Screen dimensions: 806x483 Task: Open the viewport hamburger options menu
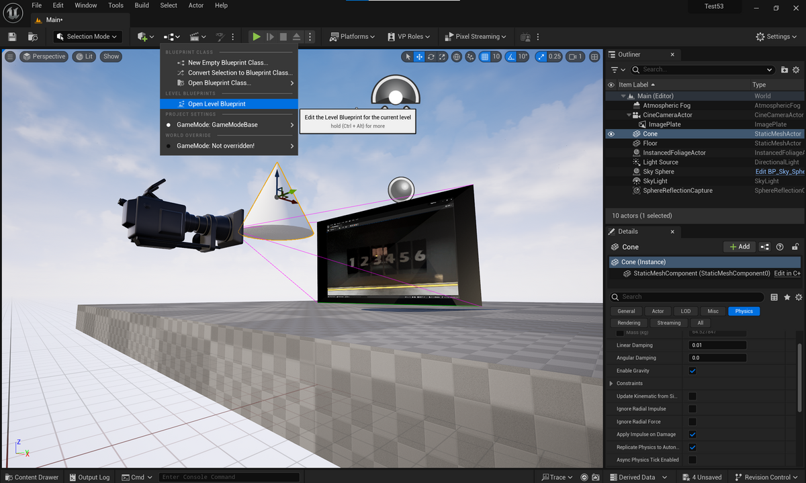pyautogui.click(x=10, y=56)
